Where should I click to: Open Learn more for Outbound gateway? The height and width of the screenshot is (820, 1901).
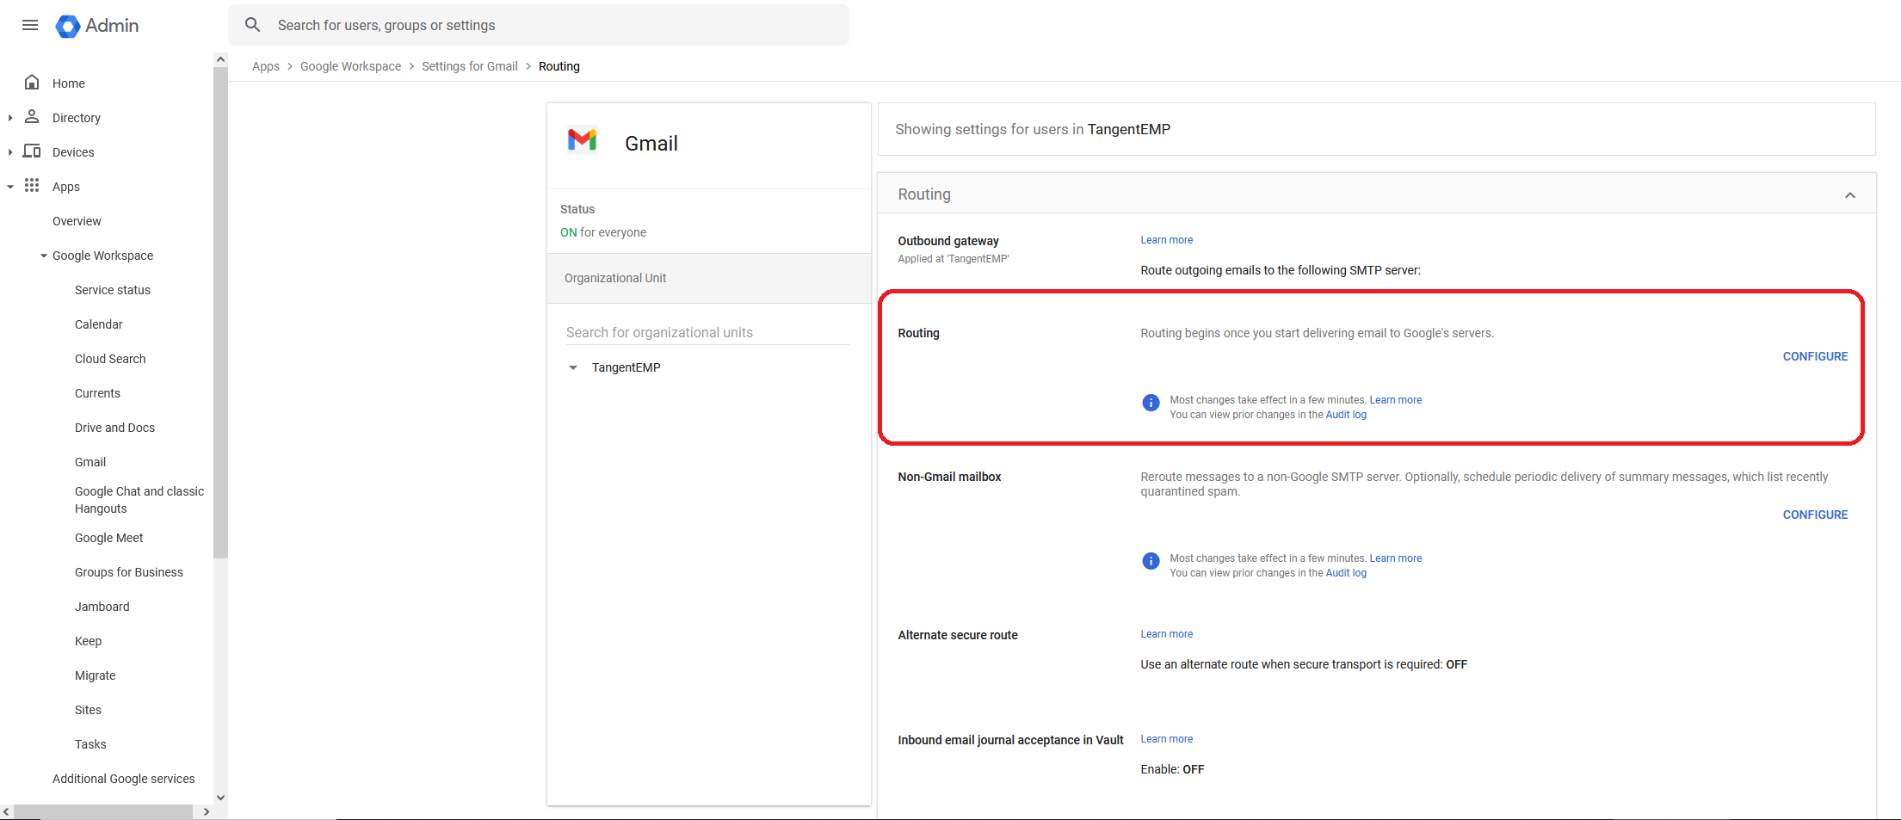pyautogui.click(x=1167, y=240)
